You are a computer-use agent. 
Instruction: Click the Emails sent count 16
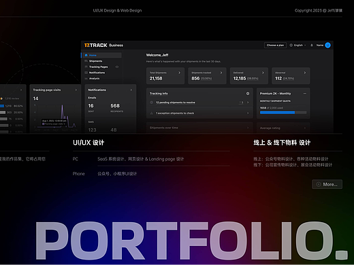(x=91, y=106)
